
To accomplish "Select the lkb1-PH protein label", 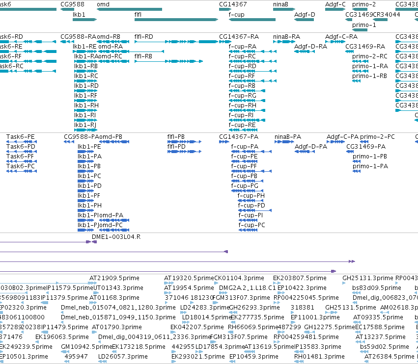I will click(x=89, y=205).
